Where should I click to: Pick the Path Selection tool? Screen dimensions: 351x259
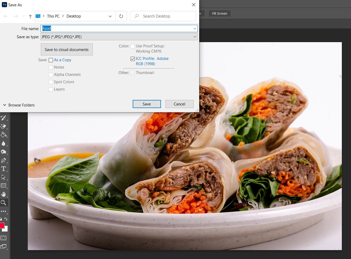click(x=4, y=177)
